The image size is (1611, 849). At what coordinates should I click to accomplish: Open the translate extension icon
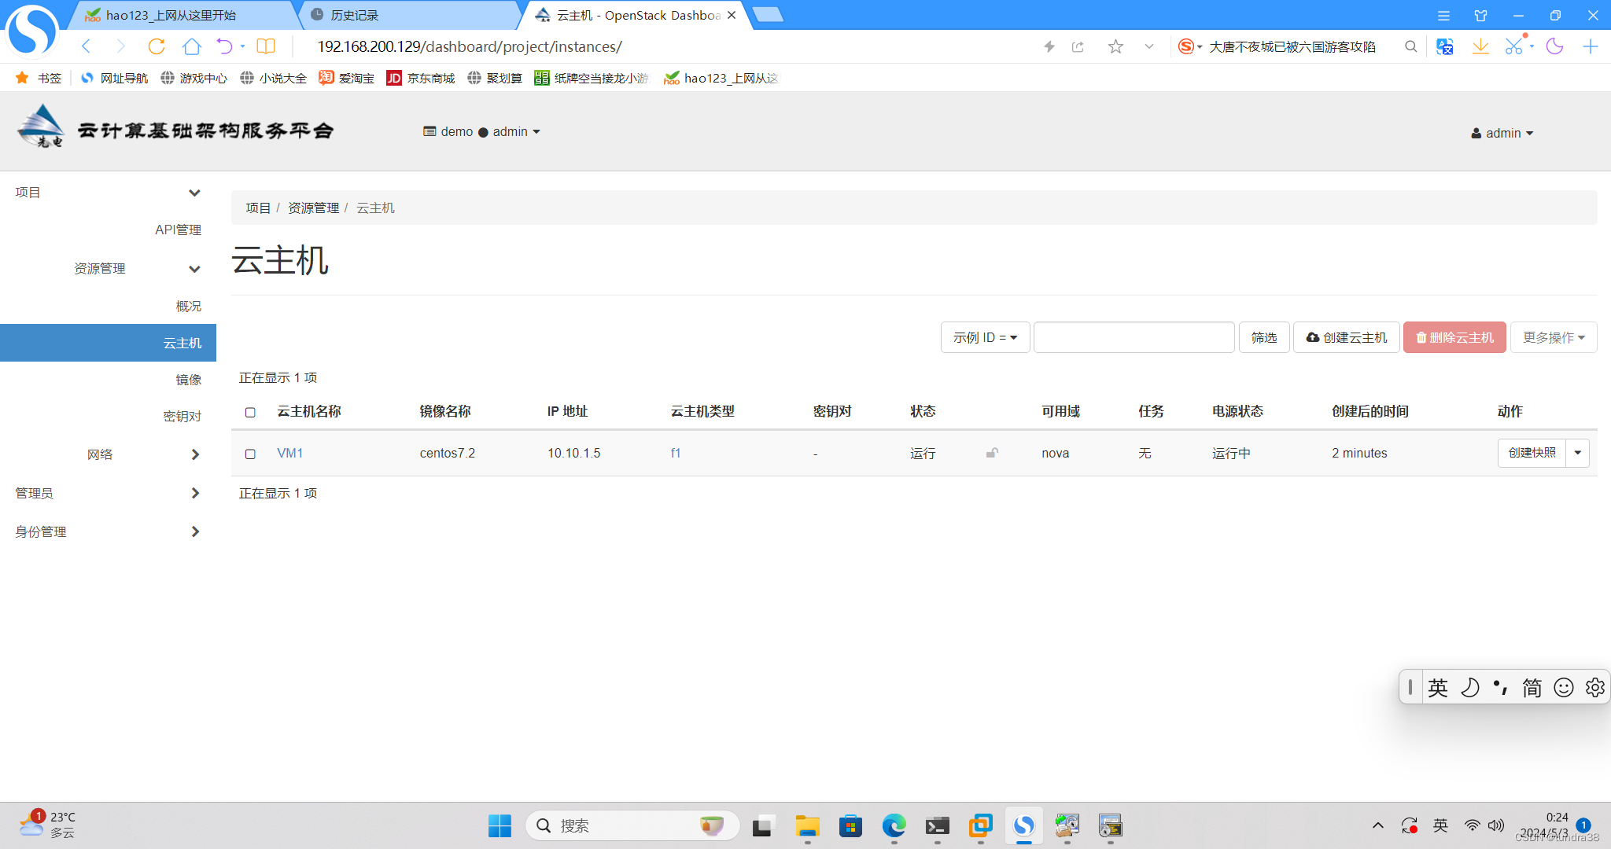(1444, 46)
